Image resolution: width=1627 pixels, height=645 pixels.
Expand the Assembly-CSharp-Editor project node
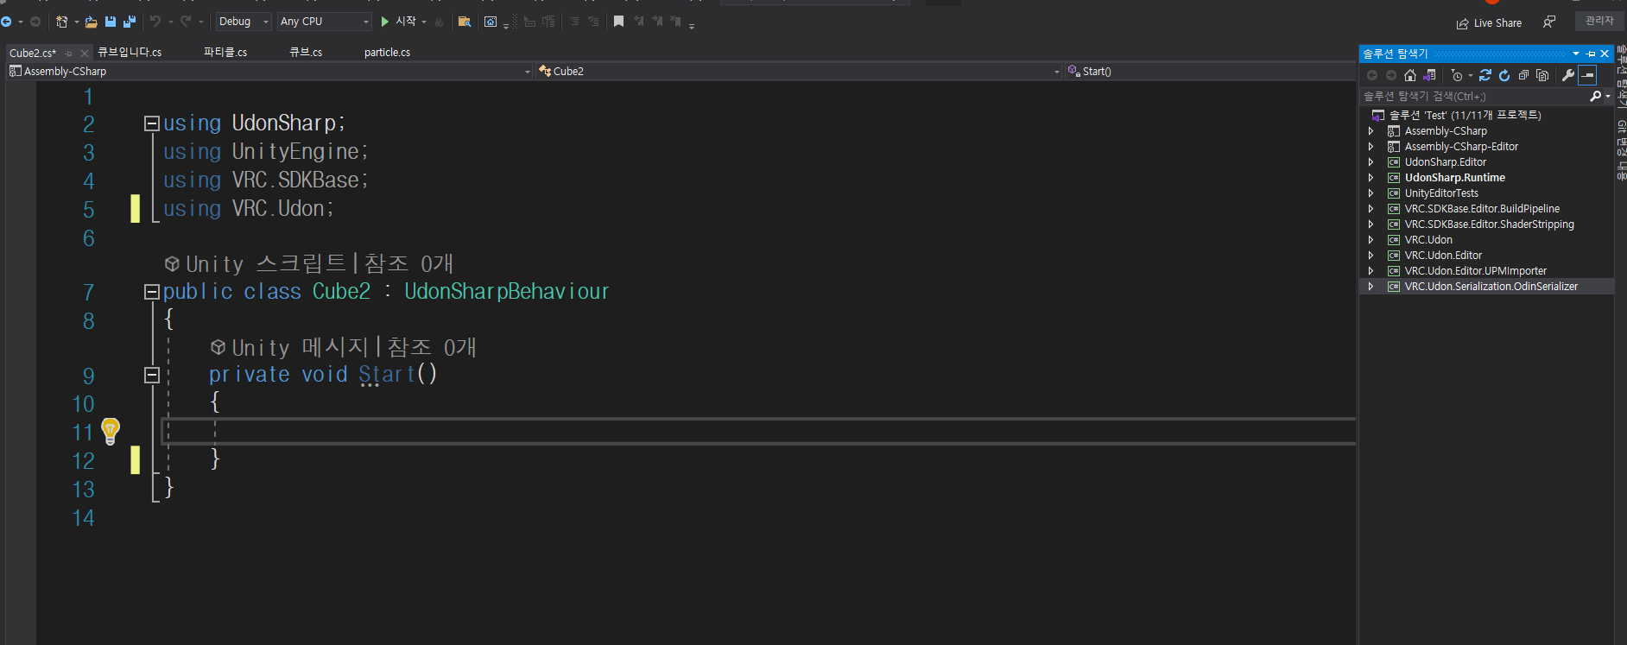[x=1371, y=147]
